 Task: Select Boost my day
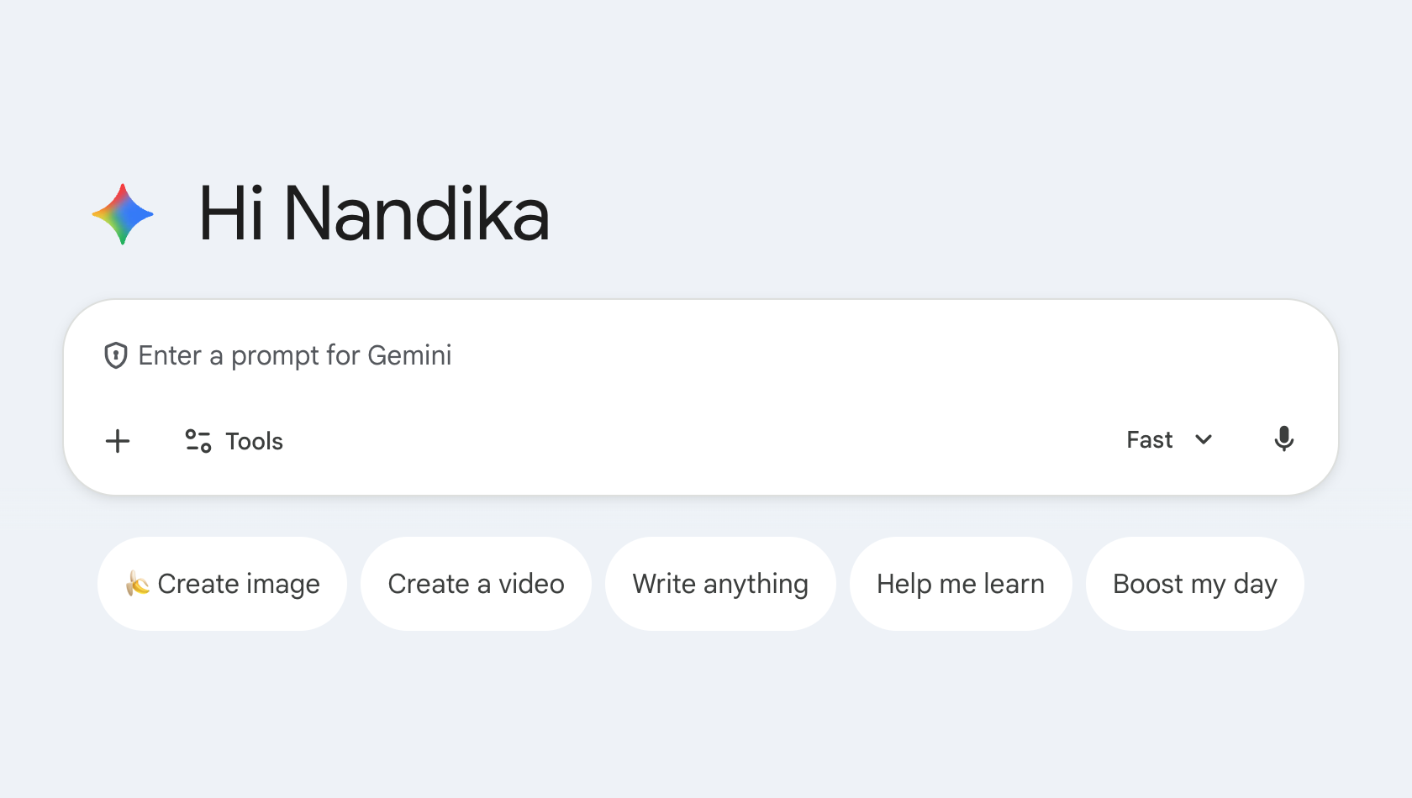[1194, 584]
